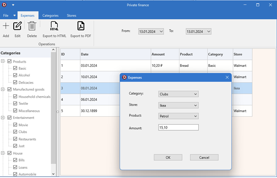Toggle the Household chemicals checkbox

(15, 97)
